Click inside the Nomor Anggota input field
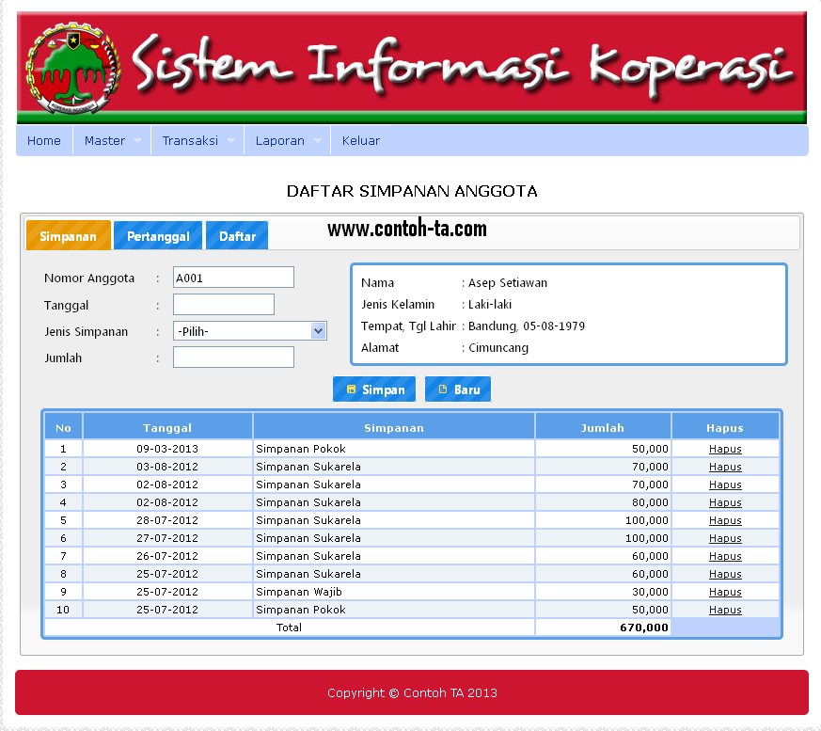821x731 pixels. pyautogui.click(x=233, y=277)
